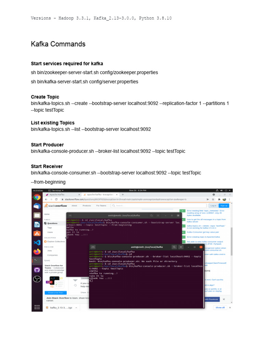
Task: Click the clock showing Nov 26 6:24 PM
Action: pyautogui.click(x=138, y=191)
